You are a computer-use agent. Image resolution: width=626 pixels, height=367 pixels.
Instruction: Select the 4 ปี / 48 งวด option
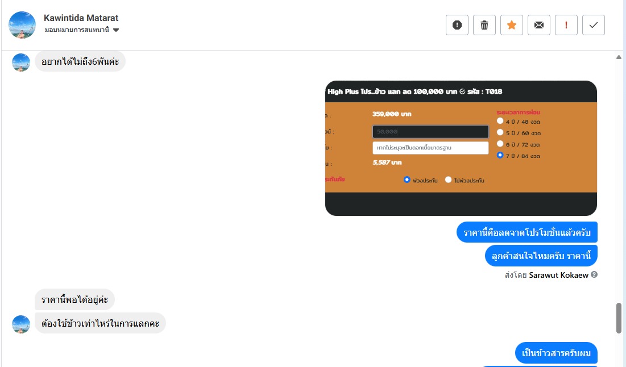point(500,121)
